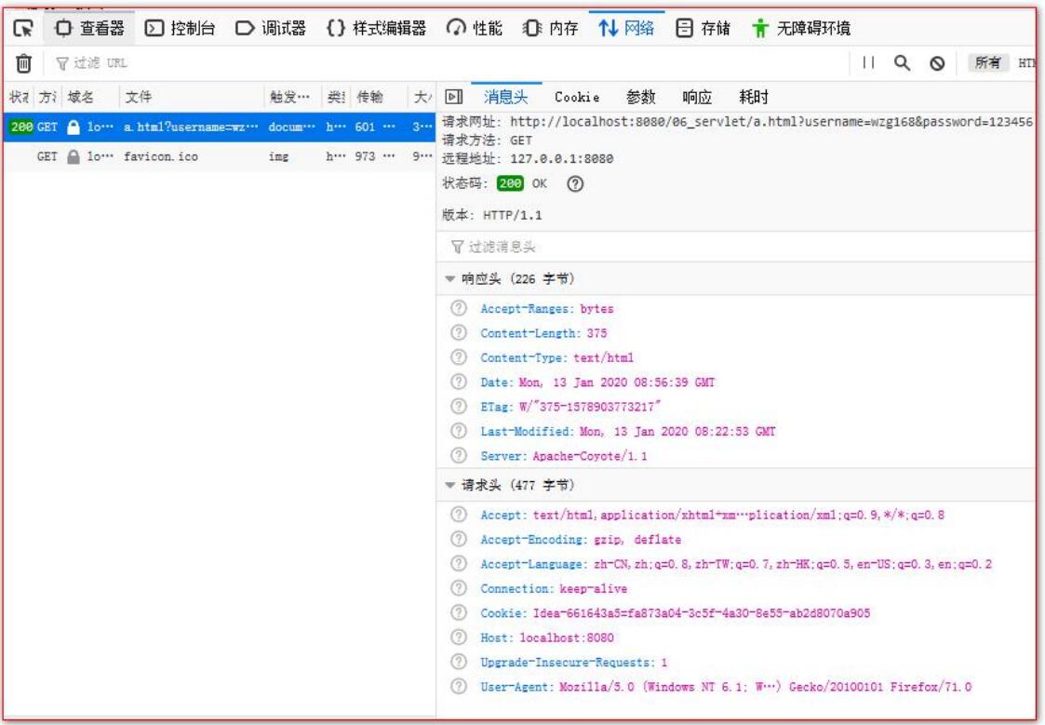Toggle the request list pane icon
The image size is (1045, 725).
454,98
